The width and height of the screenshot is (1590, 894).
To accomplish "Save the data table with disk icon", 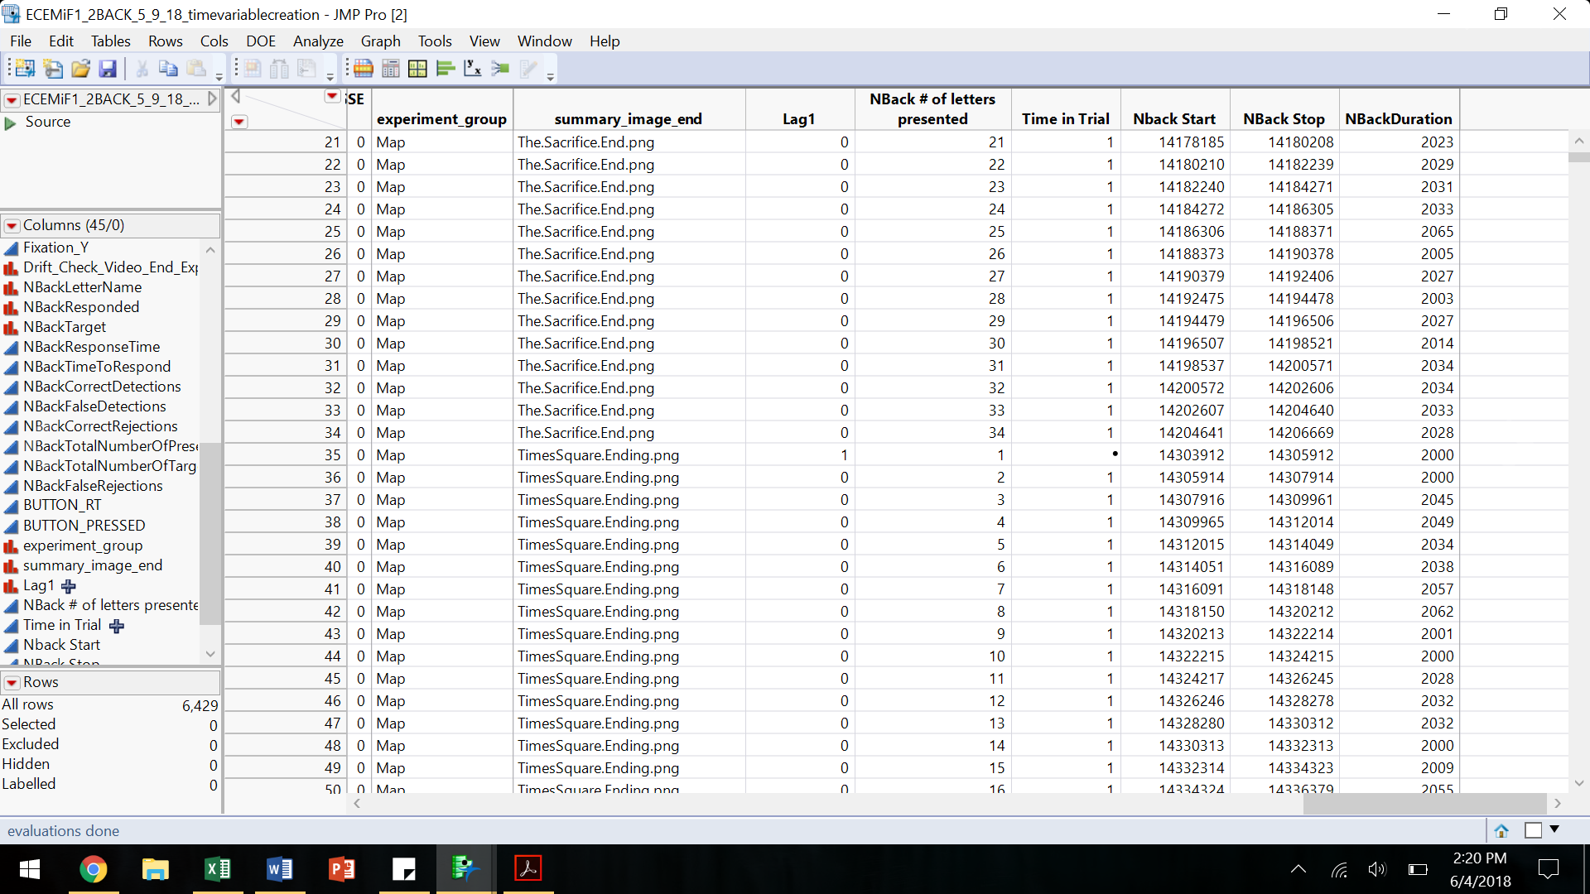I will click(x=108, y=69).
